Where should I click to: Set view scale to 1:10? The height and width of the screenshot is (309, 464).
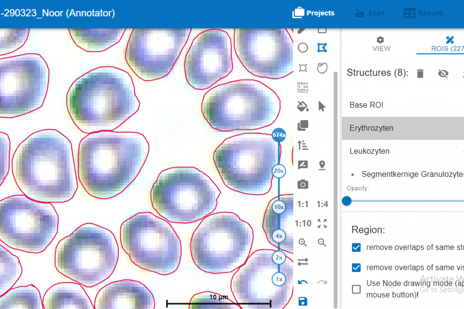click(303, 223)
